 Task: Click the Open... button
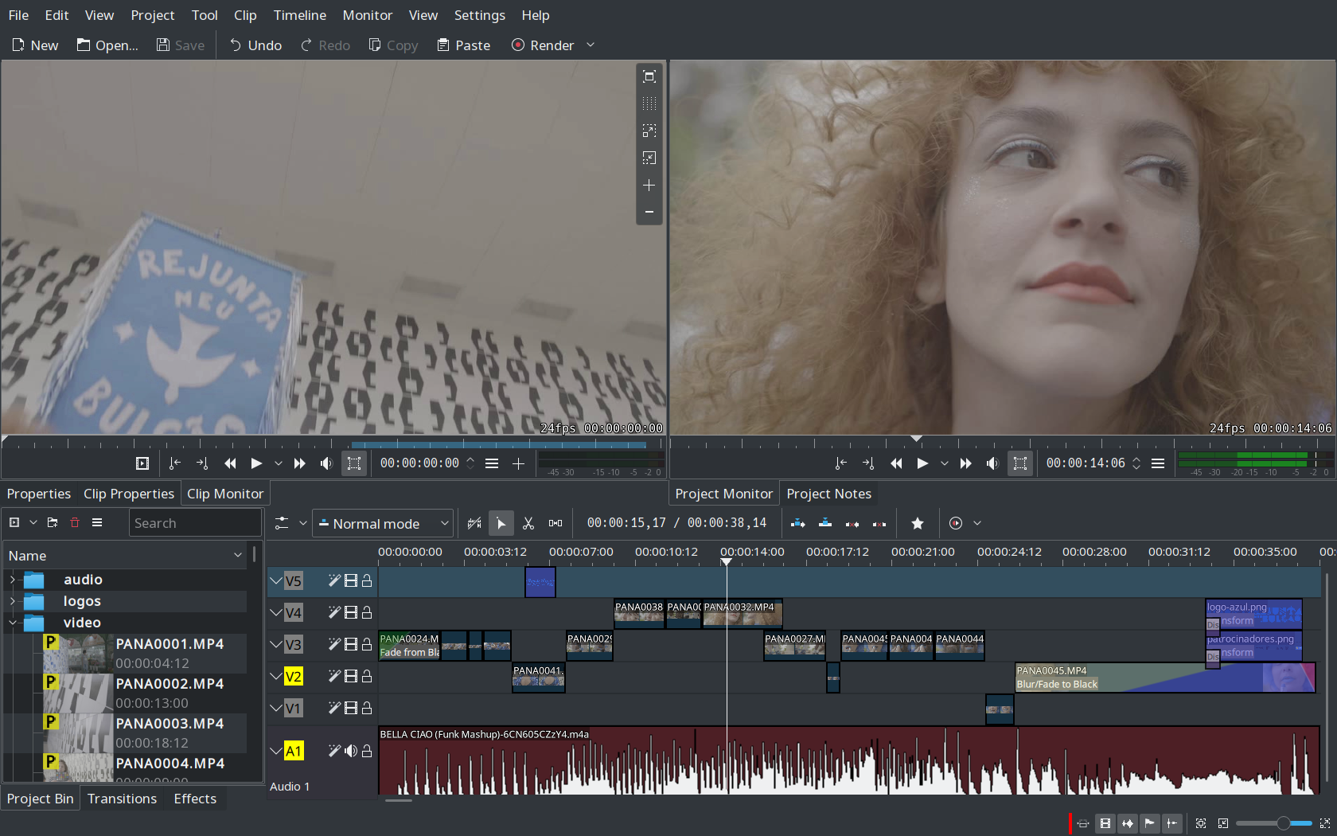coord(107,45)
